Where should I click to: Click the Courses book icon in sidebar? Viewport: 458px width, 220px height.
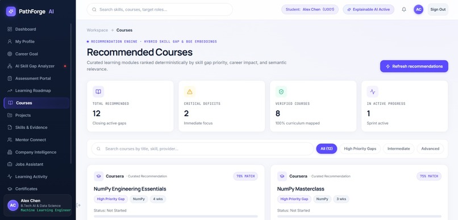[x=11, y=103]
